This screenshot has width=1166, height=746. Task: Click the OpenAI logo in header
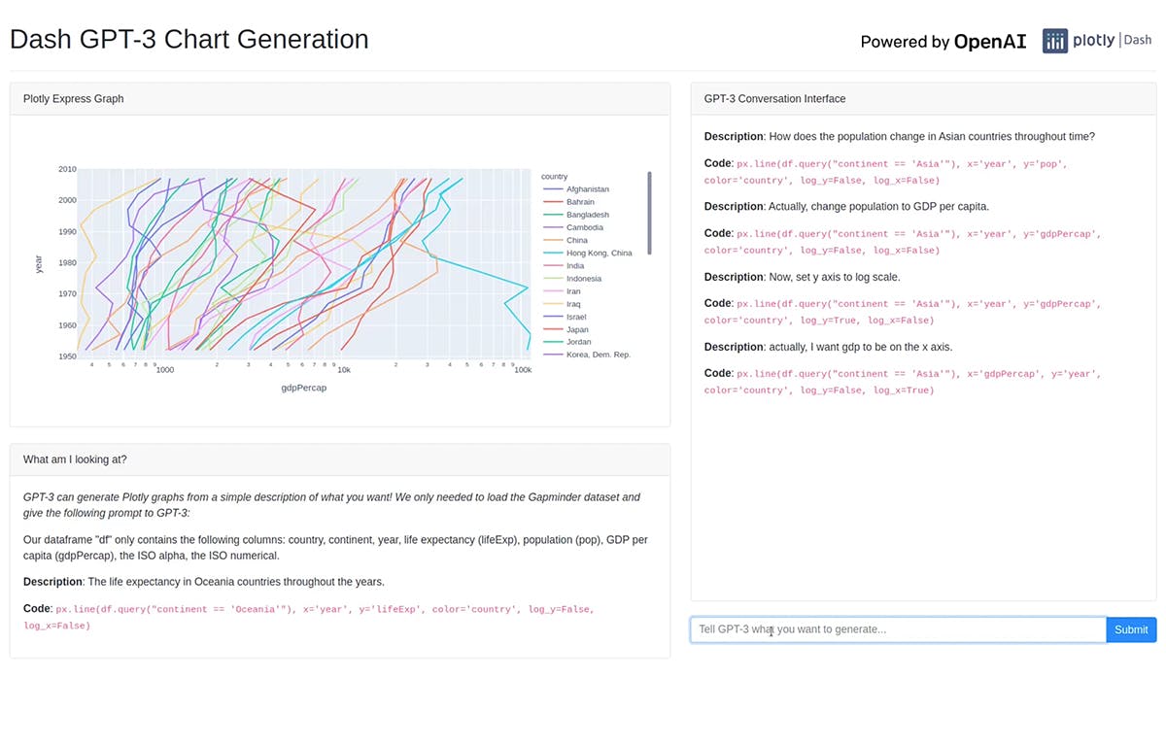pos(989,42)
